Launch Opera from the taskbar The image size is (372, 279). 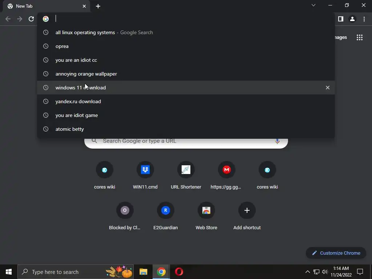(x=179, y=272)
